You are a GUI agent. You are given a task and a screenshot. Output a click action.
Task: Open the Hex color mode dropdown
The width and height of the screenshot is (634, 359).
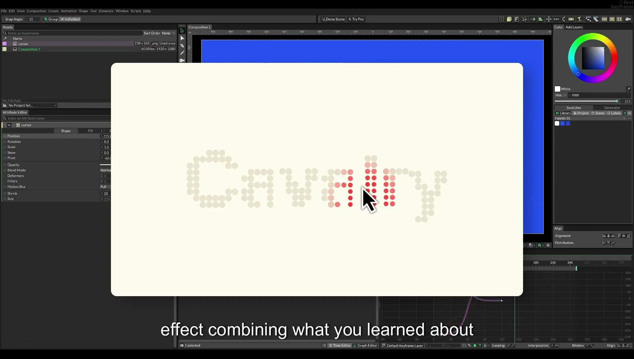560,95
